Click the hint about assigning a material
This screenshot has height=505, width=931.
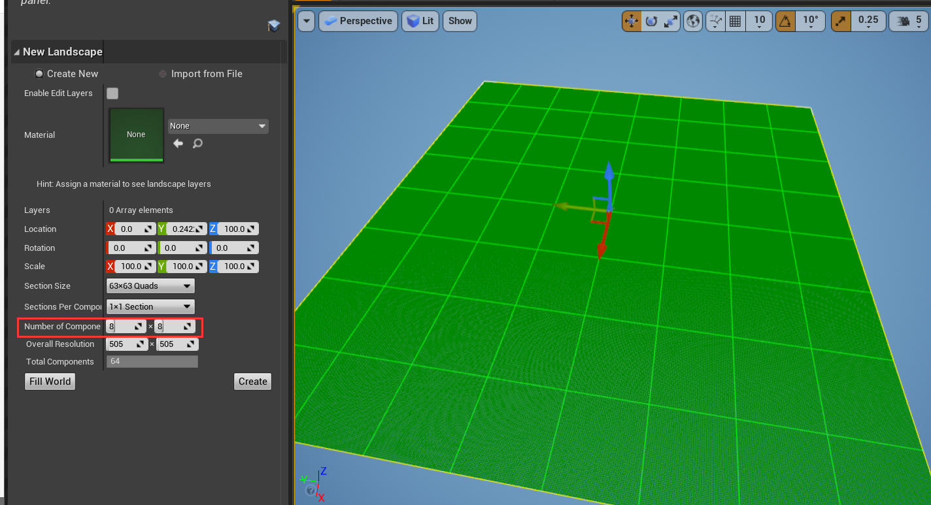coord(124,184)
